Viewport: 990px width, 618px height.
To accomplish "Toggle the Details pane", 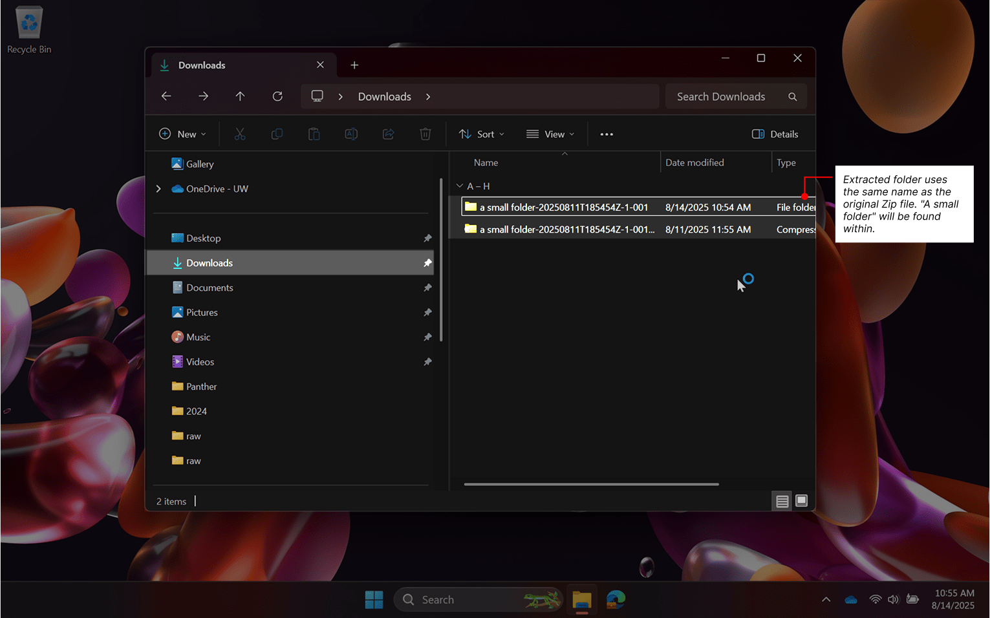I will (775, 134).
